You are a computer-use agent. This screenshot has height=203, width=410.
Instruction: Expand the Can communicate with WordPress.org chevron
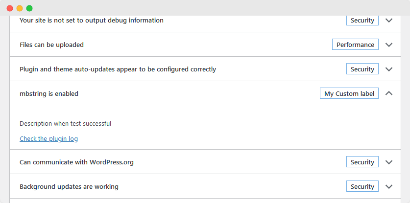pyautogui.click(x=389, y=162)
